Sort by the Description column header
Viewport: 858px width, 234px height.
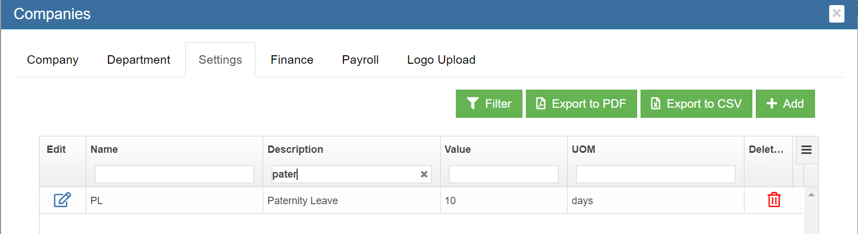point(295,149)
